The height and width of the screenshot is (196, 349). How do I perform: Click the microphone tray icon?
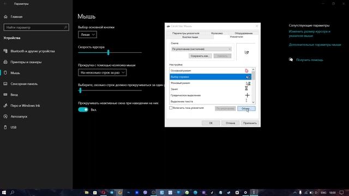(300, 192)
